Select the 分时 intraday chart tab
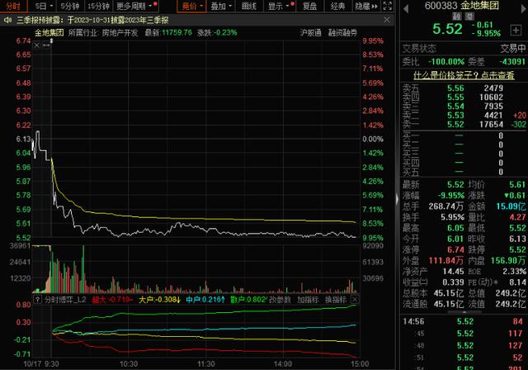The height and width of the screenshot is (370, 528). click(x=13, y=6)
